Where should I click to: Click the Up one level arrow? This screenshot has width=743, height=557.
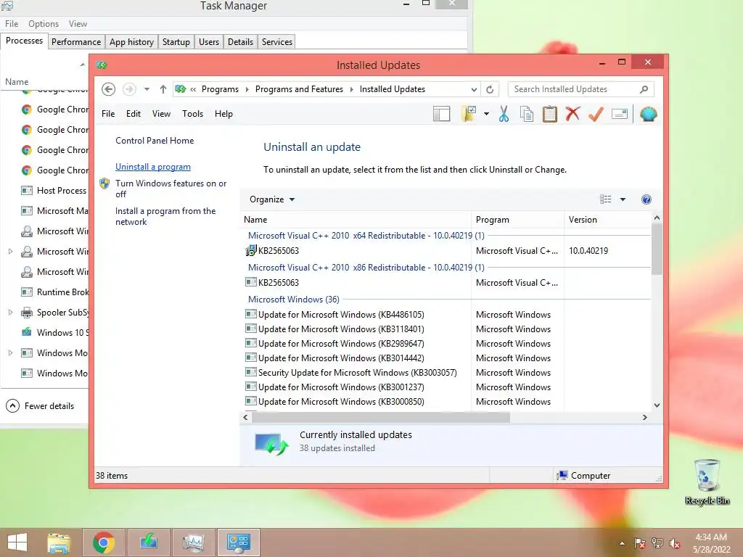(163, 89)
